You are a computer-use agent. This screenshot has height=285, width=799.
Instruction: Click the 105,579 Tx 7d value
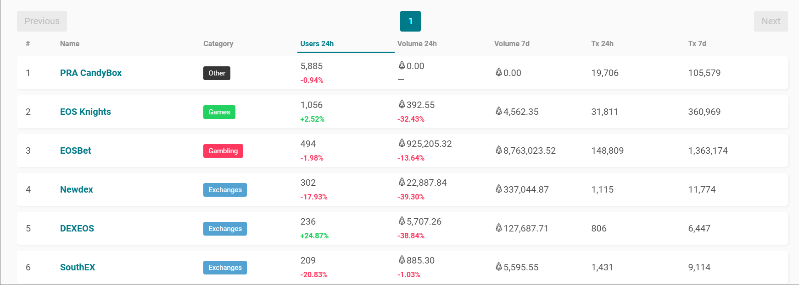click(x=704, y=73)
